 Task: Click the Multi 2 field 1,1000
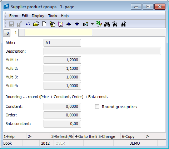pos(62,68)
